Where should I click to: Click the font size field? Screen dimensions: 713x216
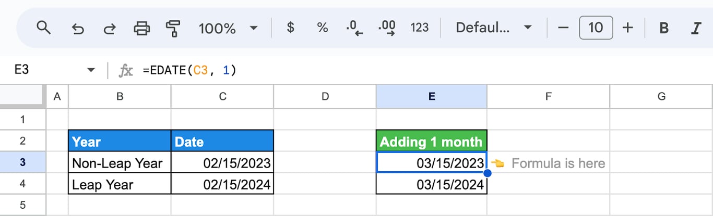[596, 28]
